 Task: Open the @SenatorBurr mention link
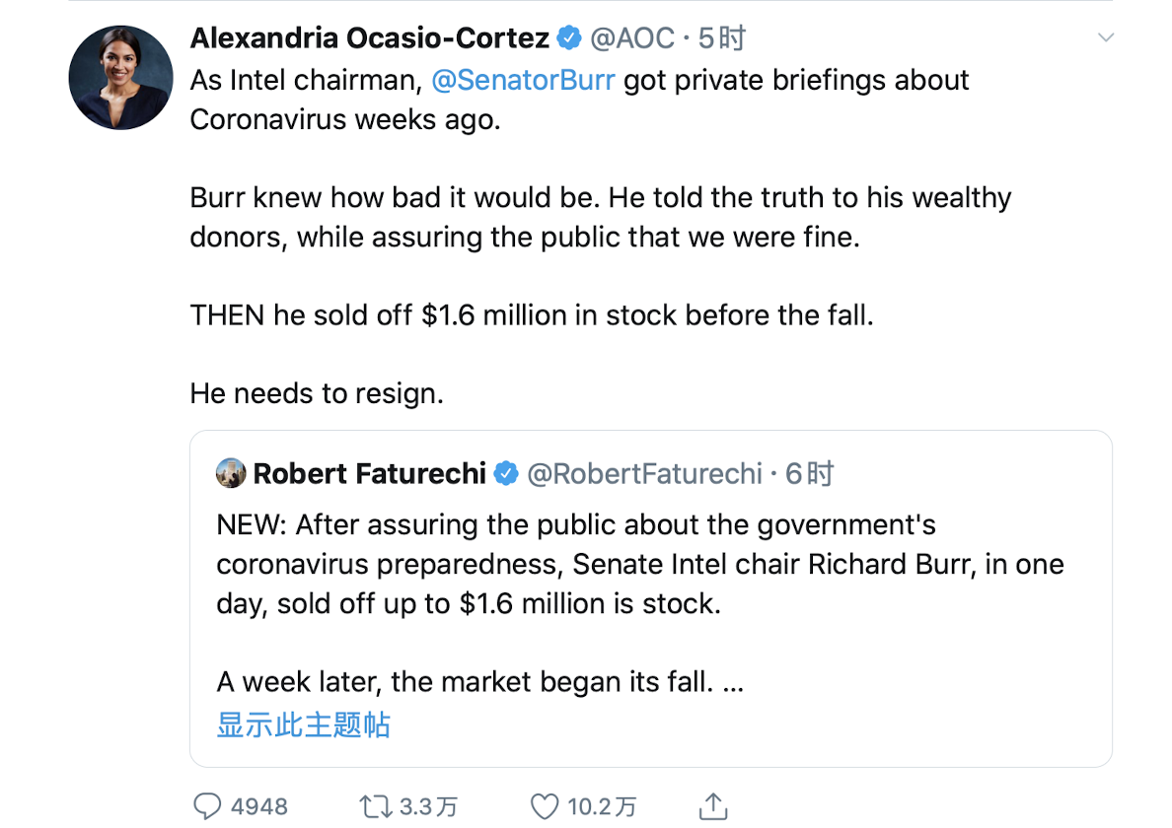pos(523,80)
